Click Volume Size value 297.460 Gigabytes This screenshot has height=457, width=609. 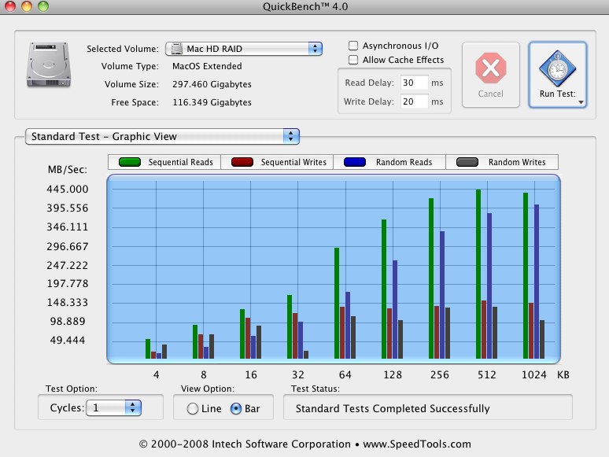point(212,84)
